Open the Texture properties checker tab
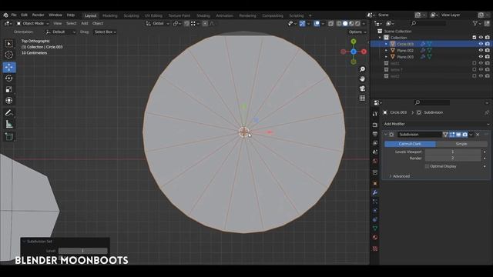Image resolution: width=493 pixels, height=277 pixels. 375,249
